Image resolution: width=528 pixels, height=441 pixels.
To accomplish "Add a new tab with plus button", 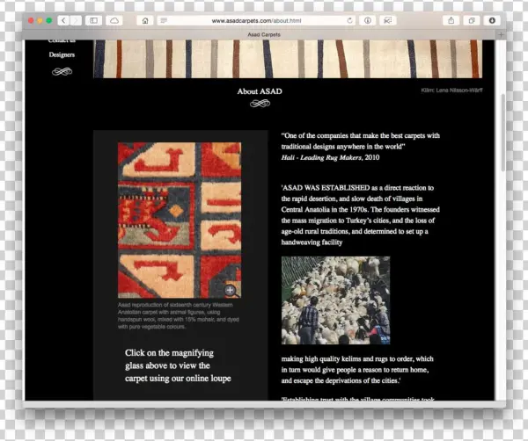I will [501, 34].
